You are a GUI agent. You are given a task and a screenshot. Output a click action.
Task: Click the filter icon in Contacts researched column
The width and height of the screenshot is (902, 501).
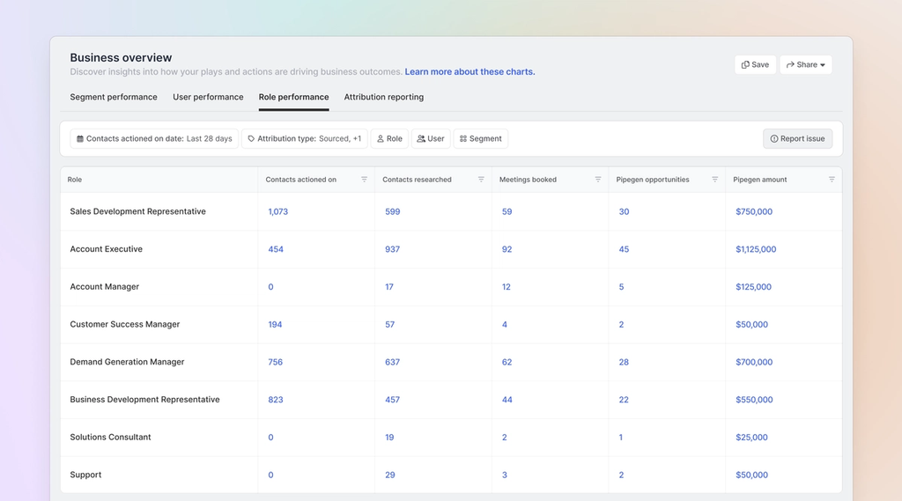click(x=481, y=180)
